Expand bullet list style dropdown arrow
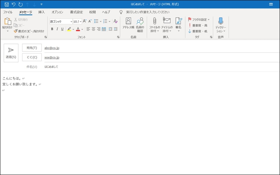The width and height of the screenshot is (280, 175). click(x=101, y=21)
